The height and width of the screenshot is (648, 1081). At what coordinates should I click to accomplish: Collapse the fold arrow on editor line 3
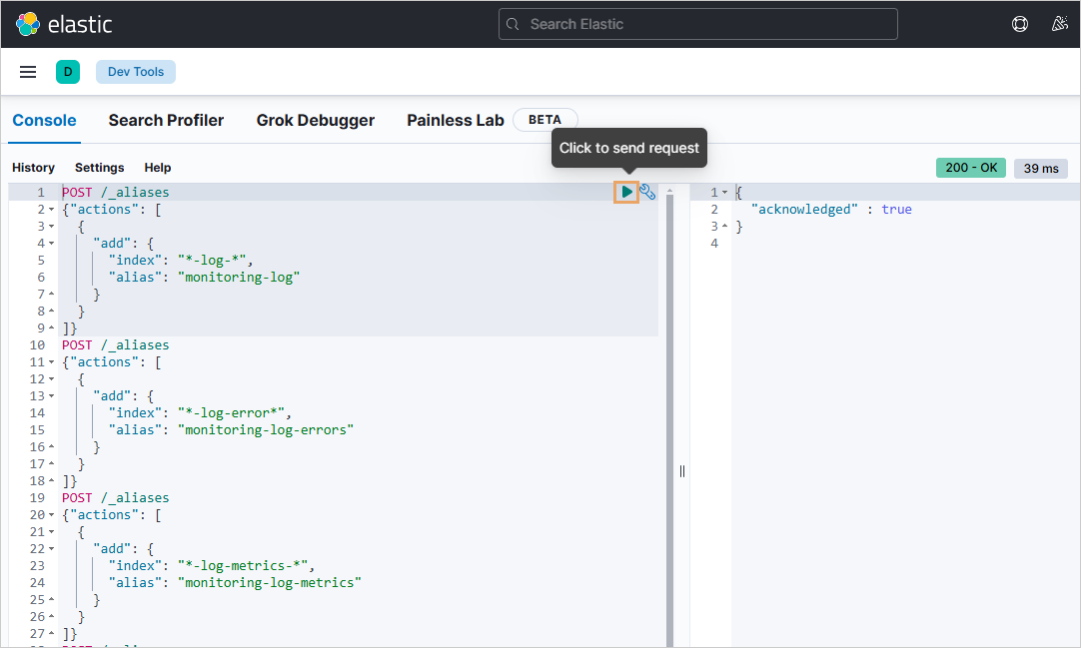click(52, 227)
